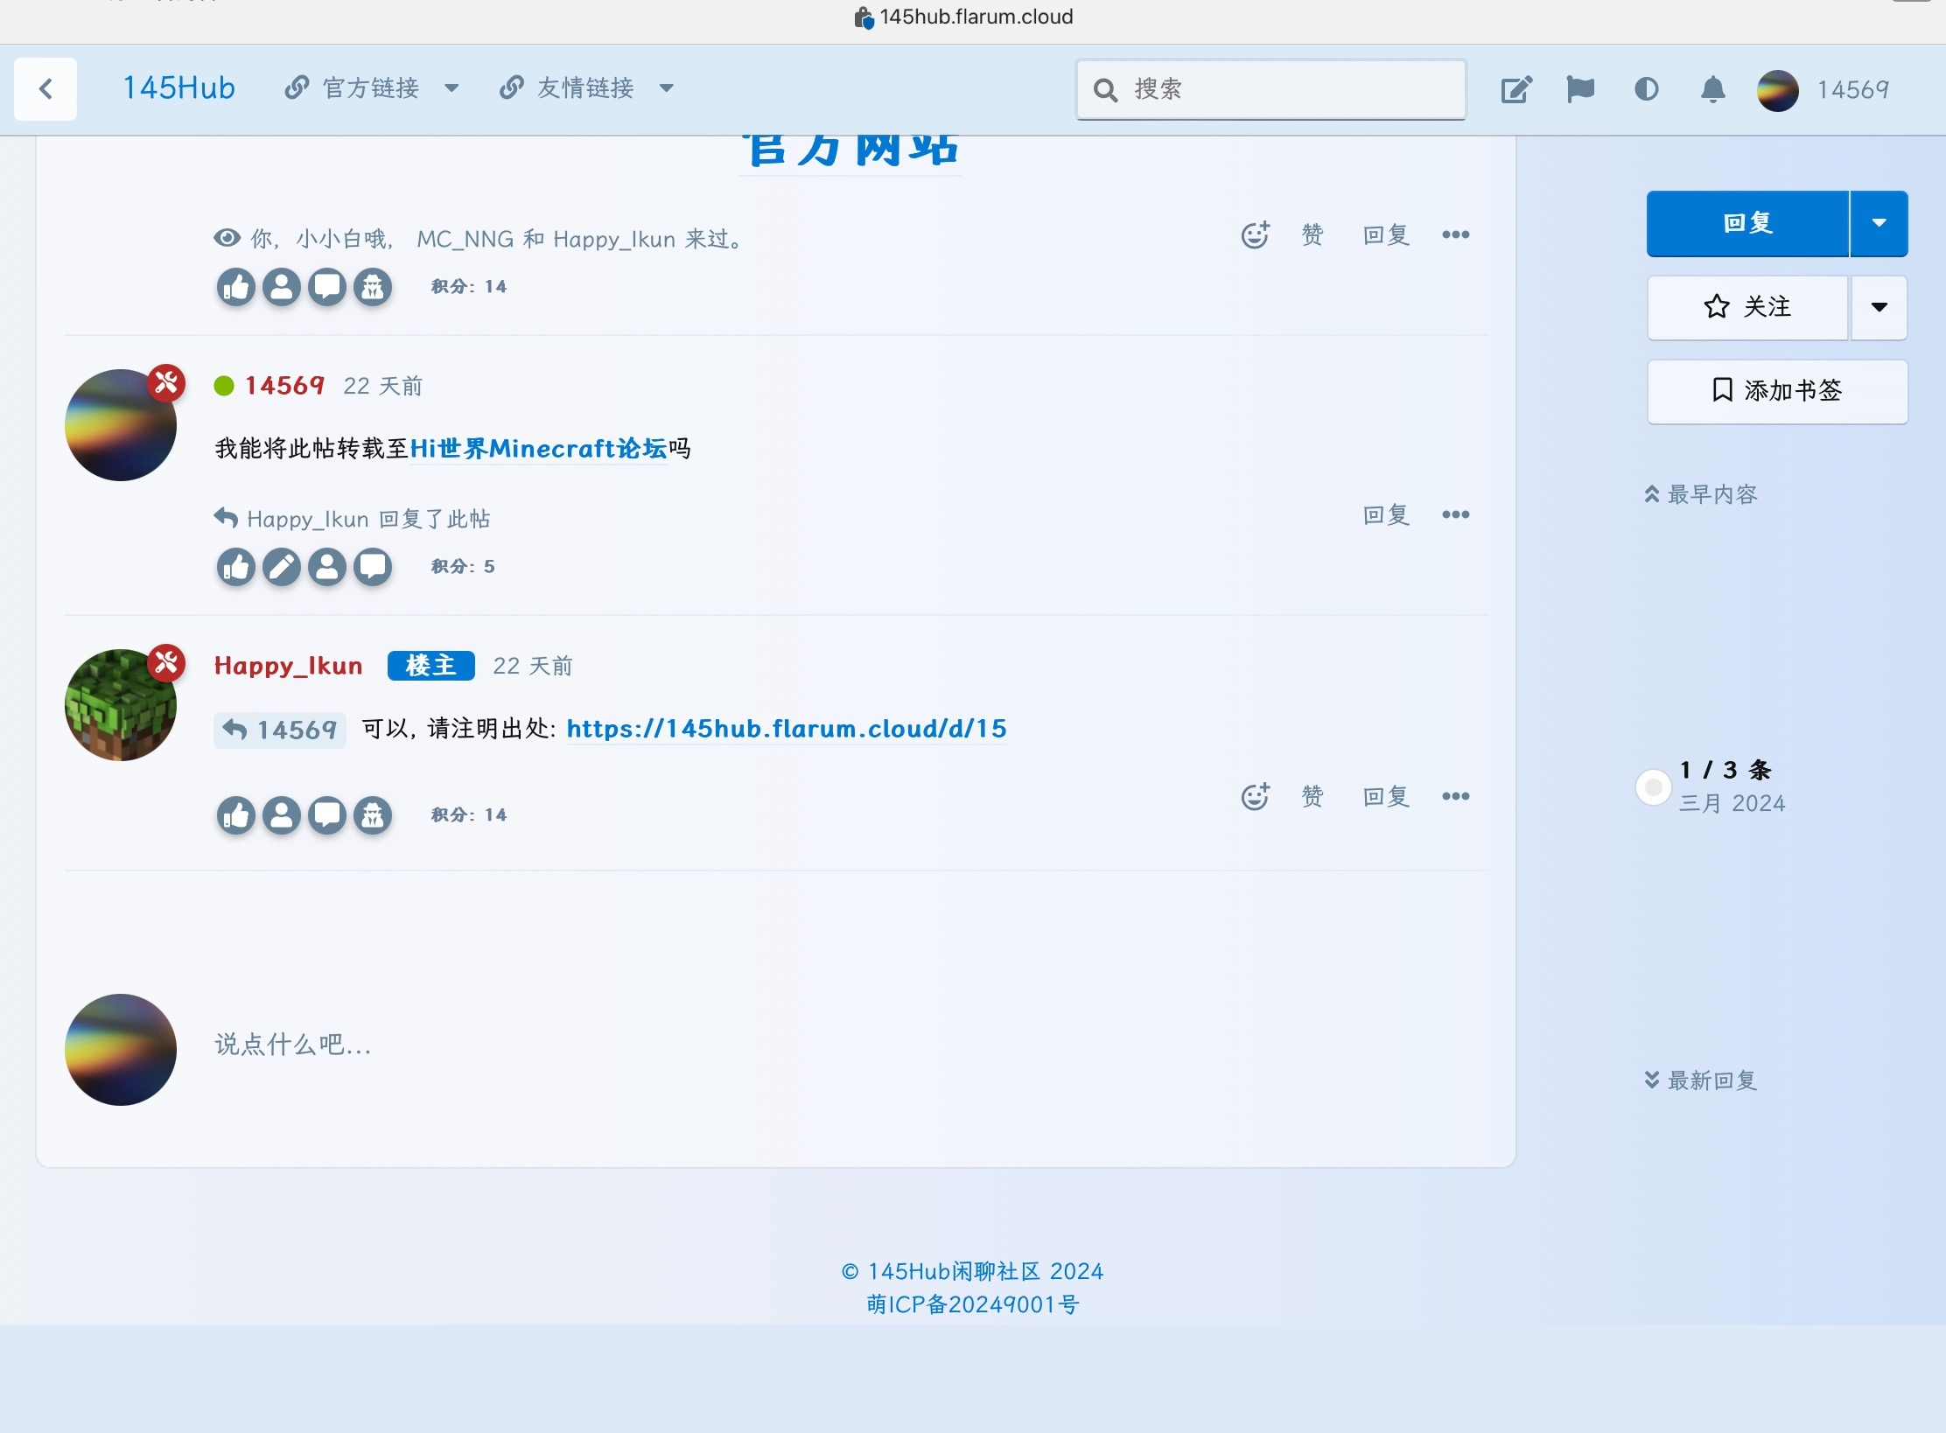Toggle 添加书签 bookmark button
Viewport: 1946px width, 1433px height.
[x=1777, y=391]
